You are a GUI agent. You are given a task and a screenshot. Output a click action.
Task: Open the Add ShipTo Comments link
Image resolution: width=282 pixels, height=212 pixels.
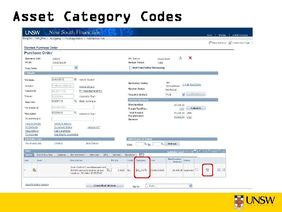[66, 135]
